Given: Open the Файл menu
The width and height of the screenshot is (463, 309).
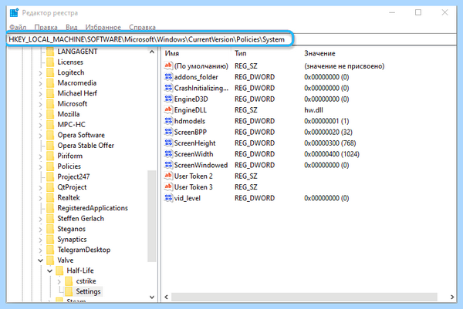Looking at the screenshot, I should coord(18,27).
